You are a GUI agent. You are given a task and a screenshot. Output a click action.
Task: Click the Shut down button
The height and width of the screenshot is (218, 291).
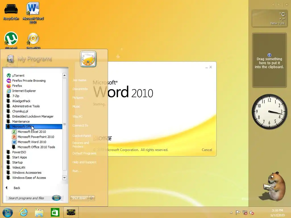pyautogui.click(x=80, y=198)
